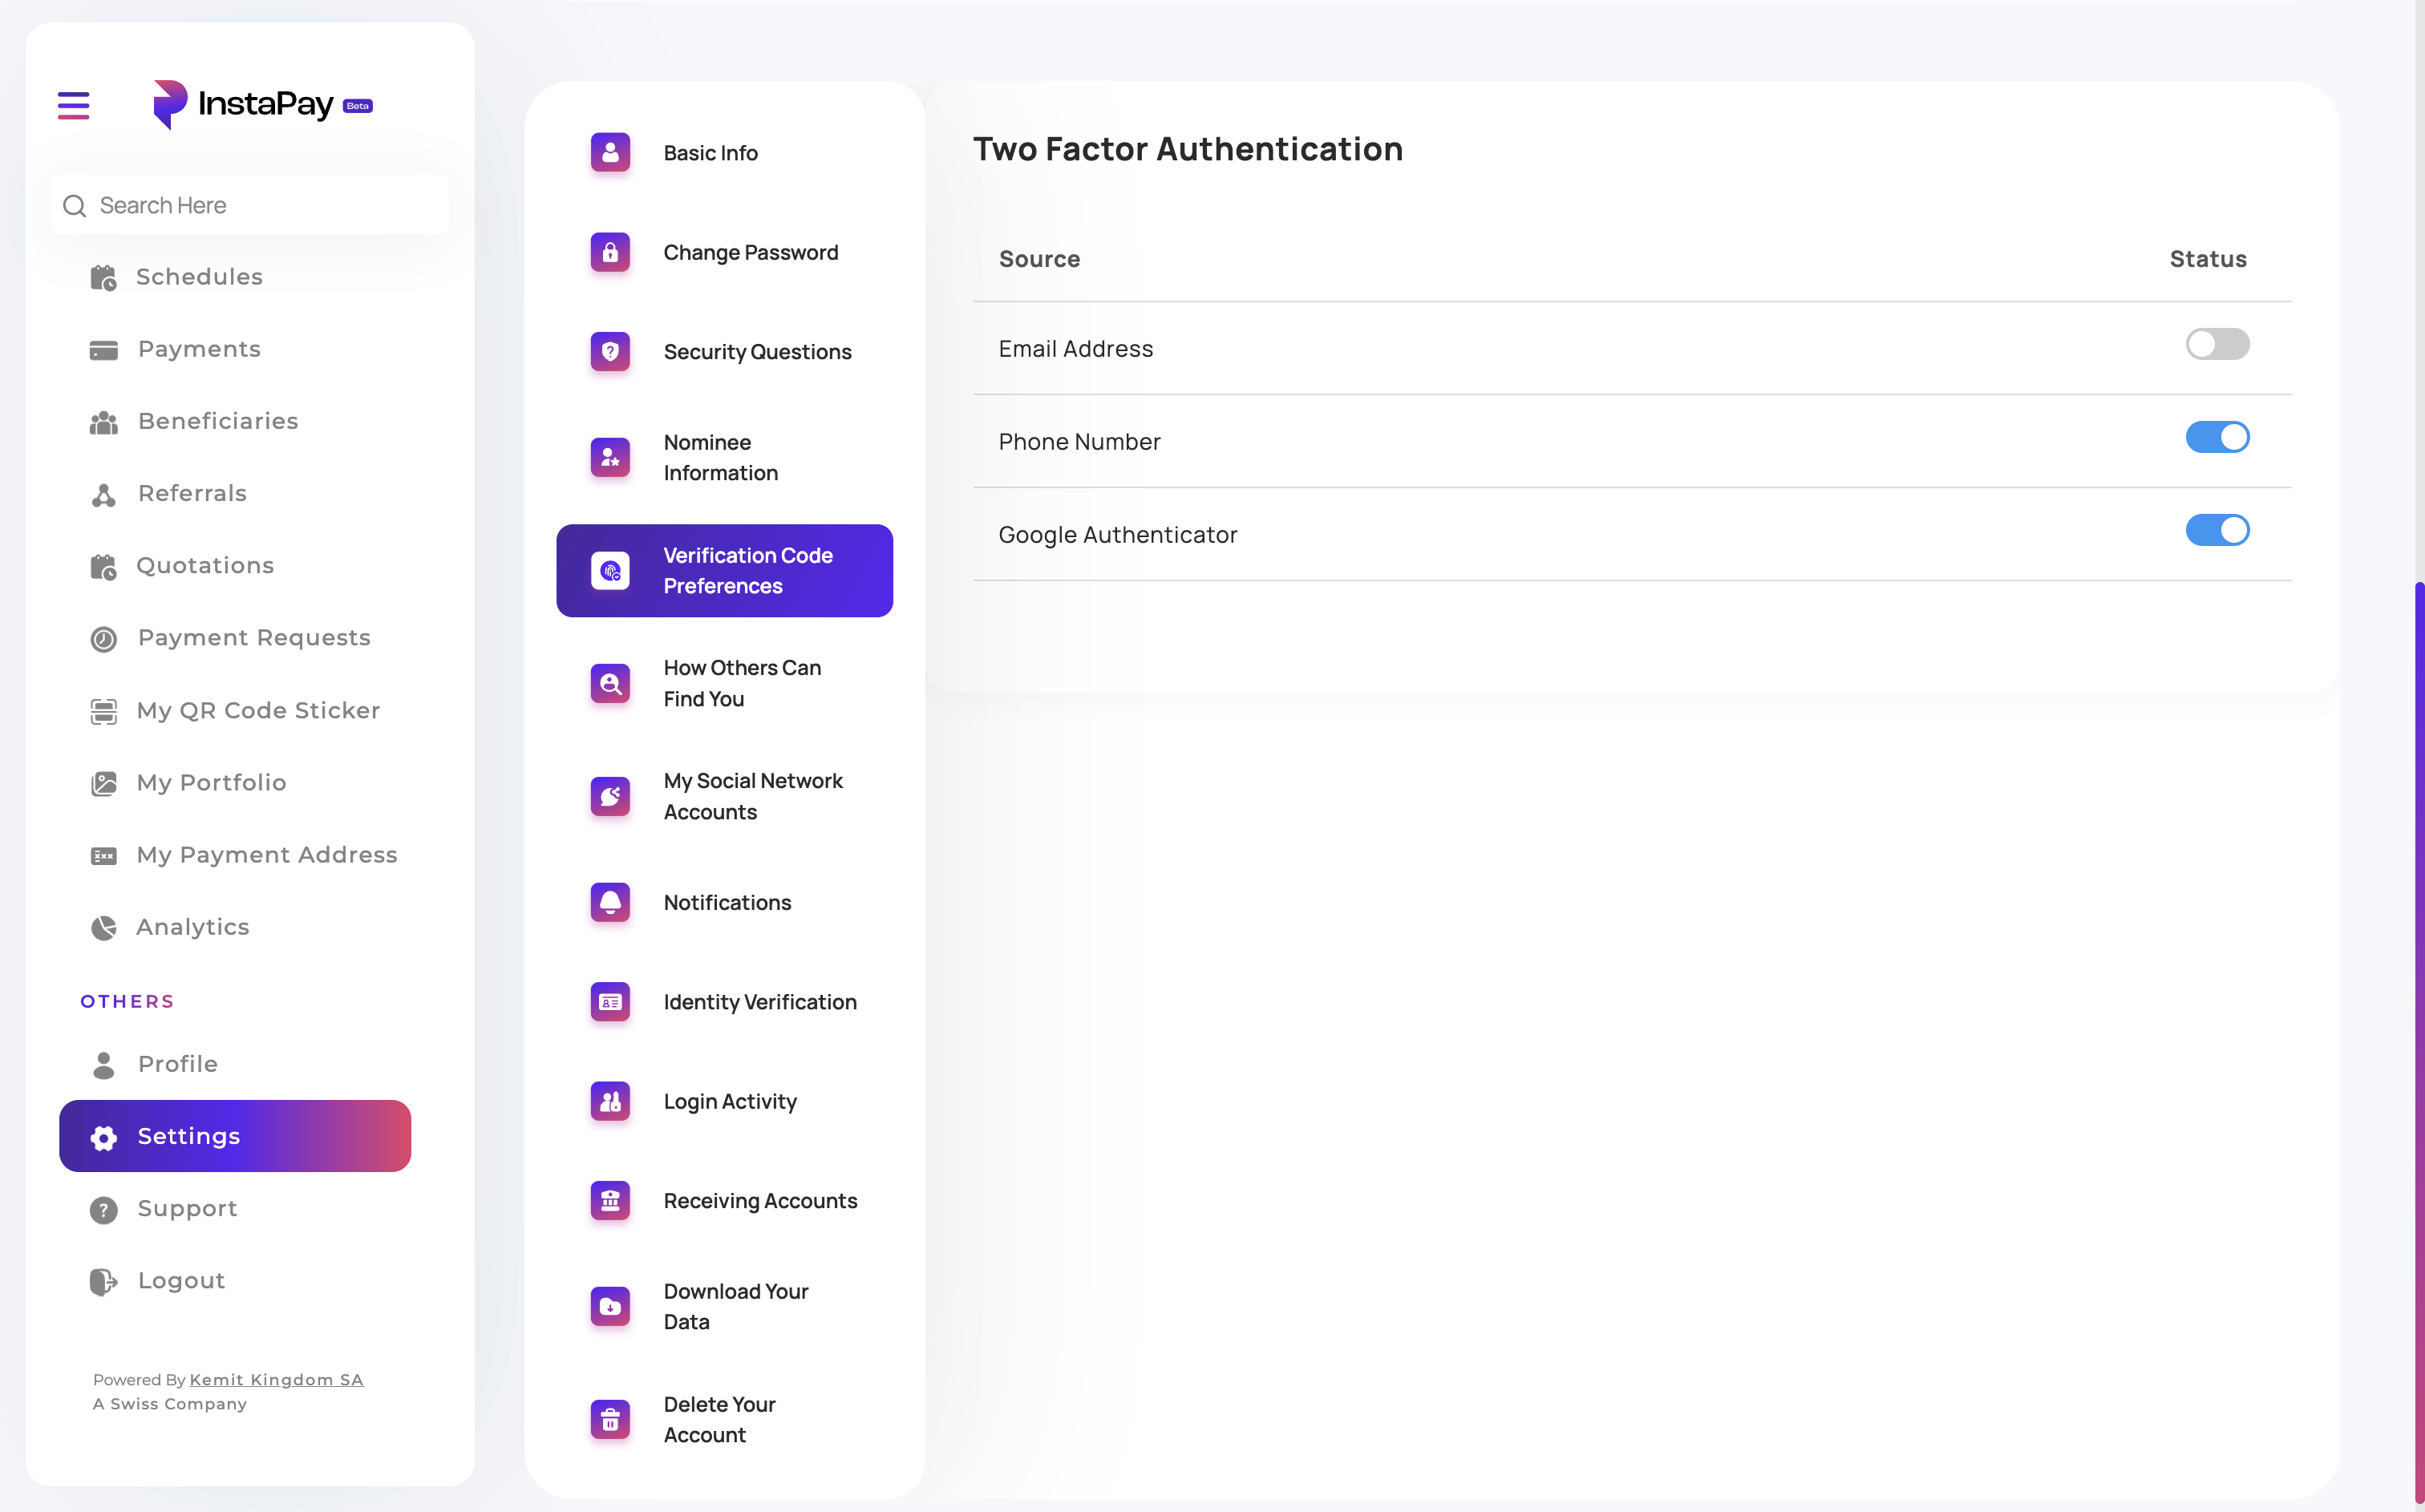Screen dimensions: 2425x1512
Task: Click the Download Your Data folder icon
Action: 610,1306
